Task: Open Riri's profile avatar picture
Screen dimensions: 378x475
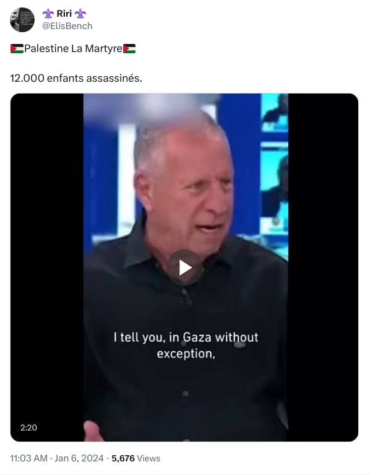Action: click(22, 20)
